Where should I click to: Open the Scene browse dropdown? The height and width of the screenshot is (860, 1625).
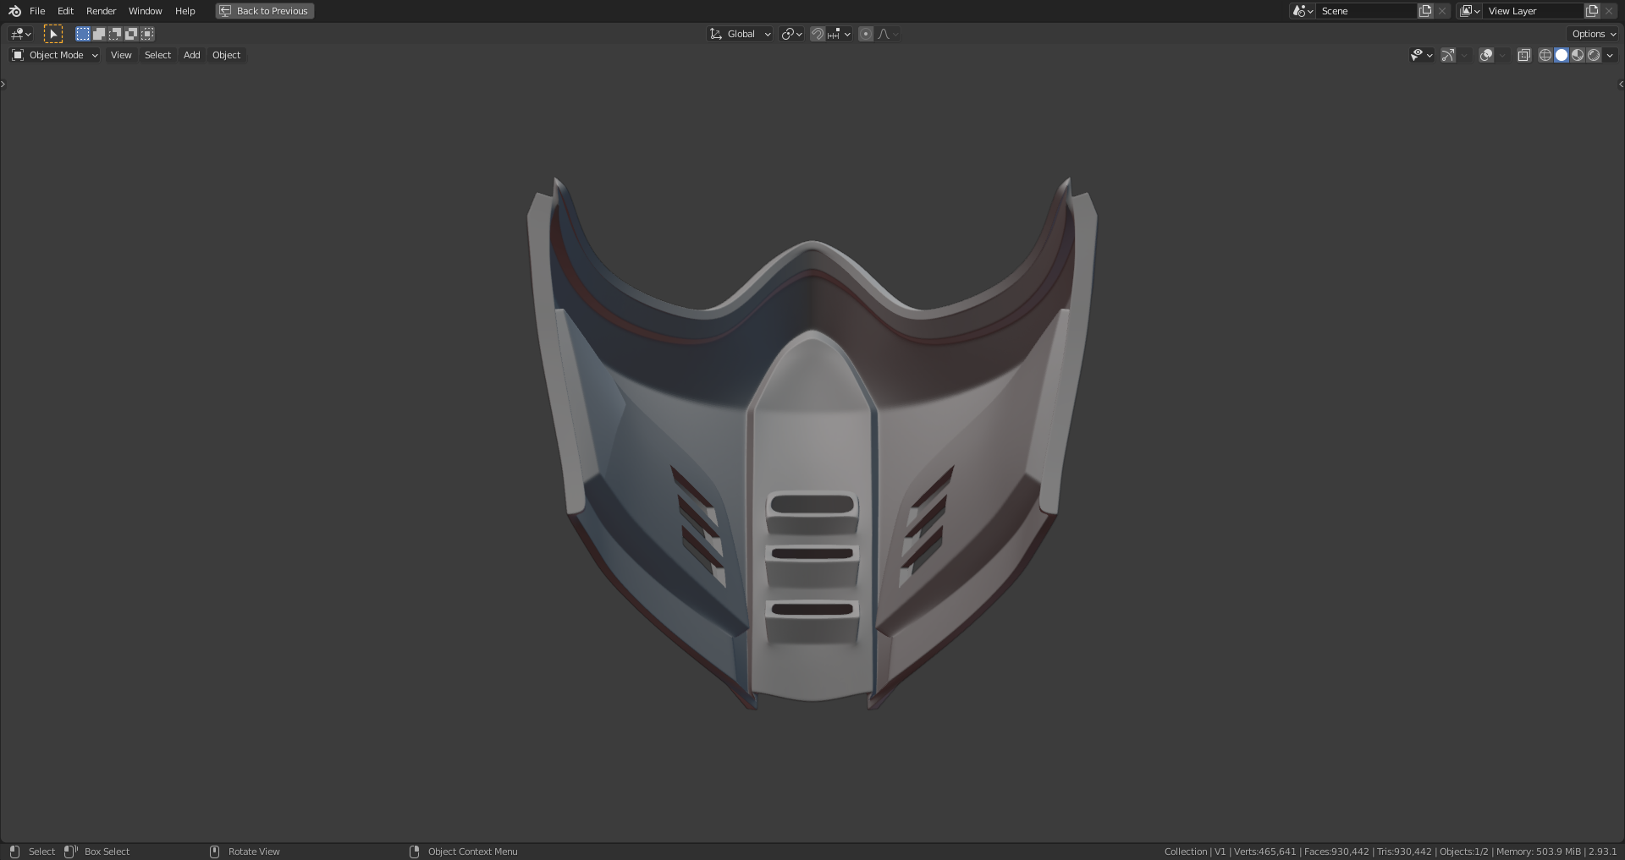click(x=1303, y=11)
